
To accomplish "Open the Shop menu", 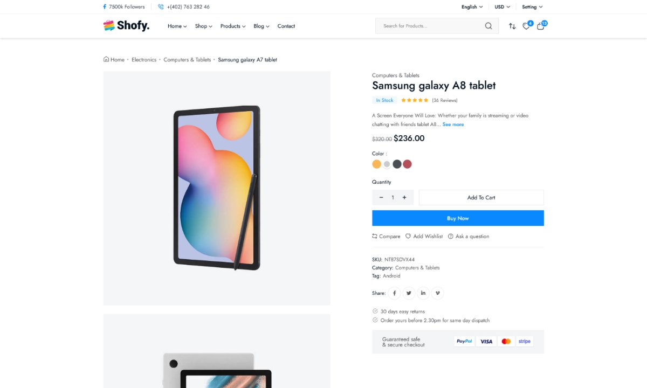I will tap(203, 26).
